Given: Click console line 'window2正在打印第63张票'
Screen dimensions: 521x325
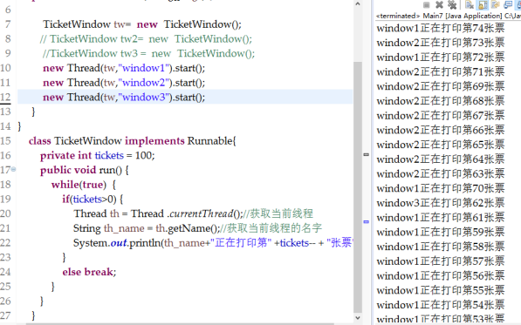Looking at the screenshot, I should (441, 173).
